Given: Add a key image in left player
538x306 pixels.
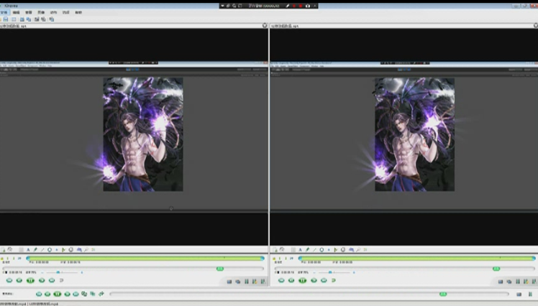Looking at the screenshot, I should (3, 250).
